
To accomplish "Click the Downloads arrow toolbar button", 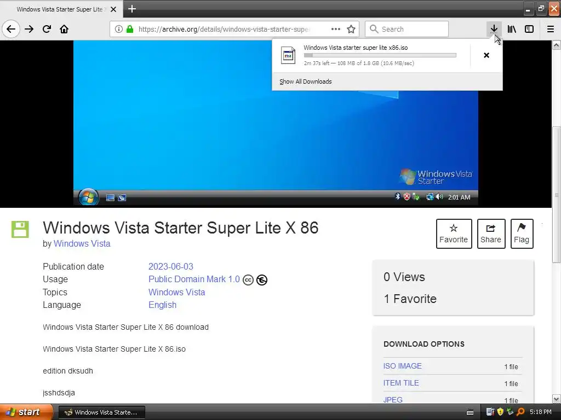I will click(x=494, y=29).
